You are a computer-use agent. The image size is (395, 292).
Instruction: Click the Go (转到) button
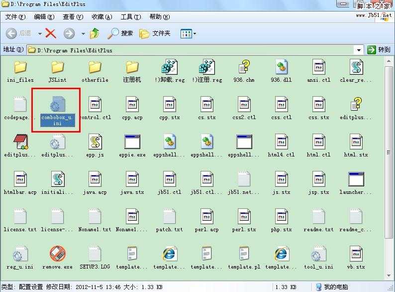point(379,50)
